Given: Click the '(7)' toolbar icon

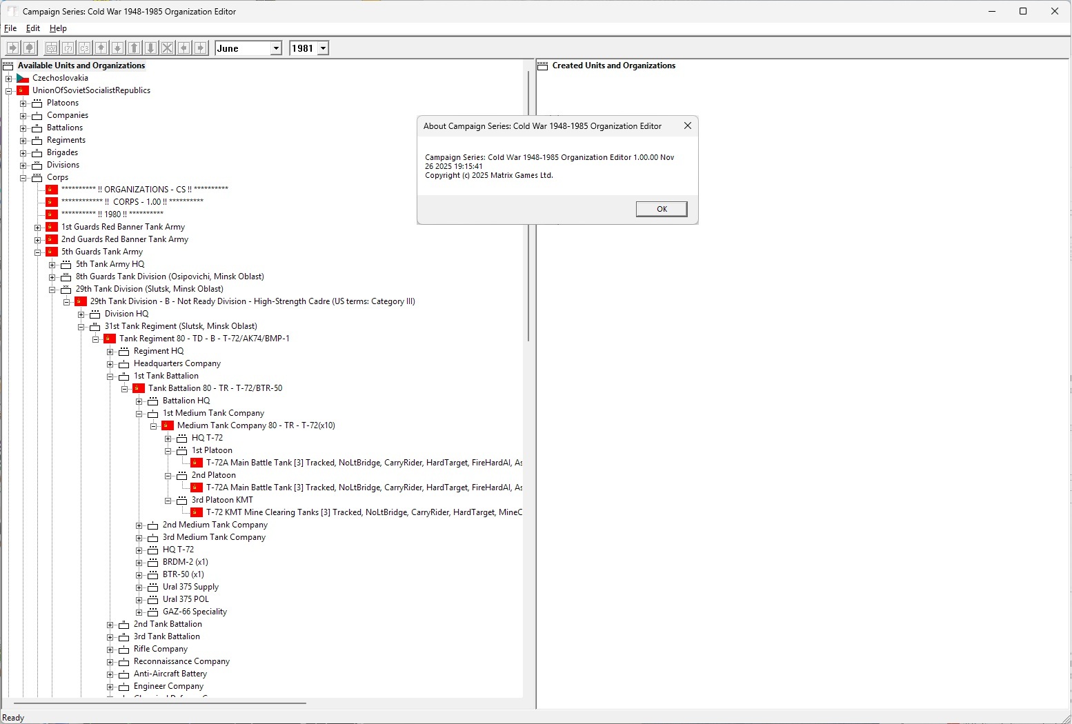Looking at the screenshot, I should pyautogui.click(x=68, y=48).
